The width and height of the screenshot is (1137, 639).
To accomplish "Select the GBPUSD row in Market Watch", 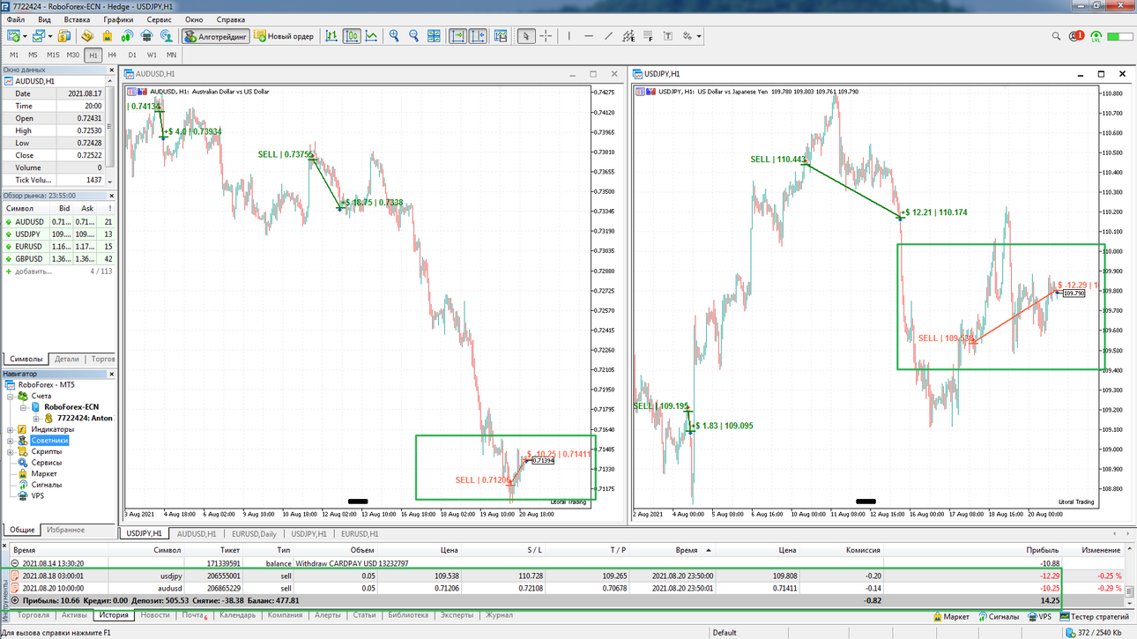I will point(58,259).
